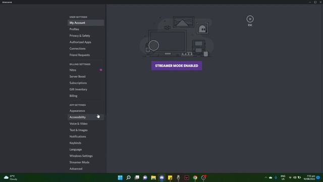The image size is (323, 182).
Task: Open Subscriptions settings
Action: pyautogui.click(x=86, y=83)
